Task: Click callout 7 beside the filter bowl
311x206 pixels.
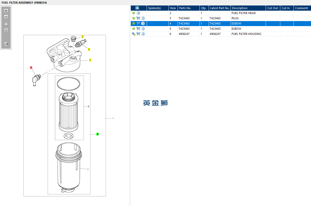Action: (88, 170)
